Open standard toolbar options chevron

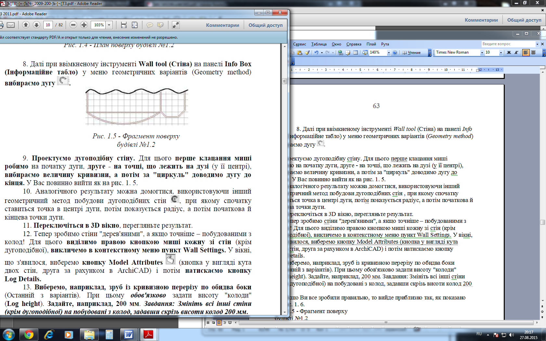click(430, 53)
